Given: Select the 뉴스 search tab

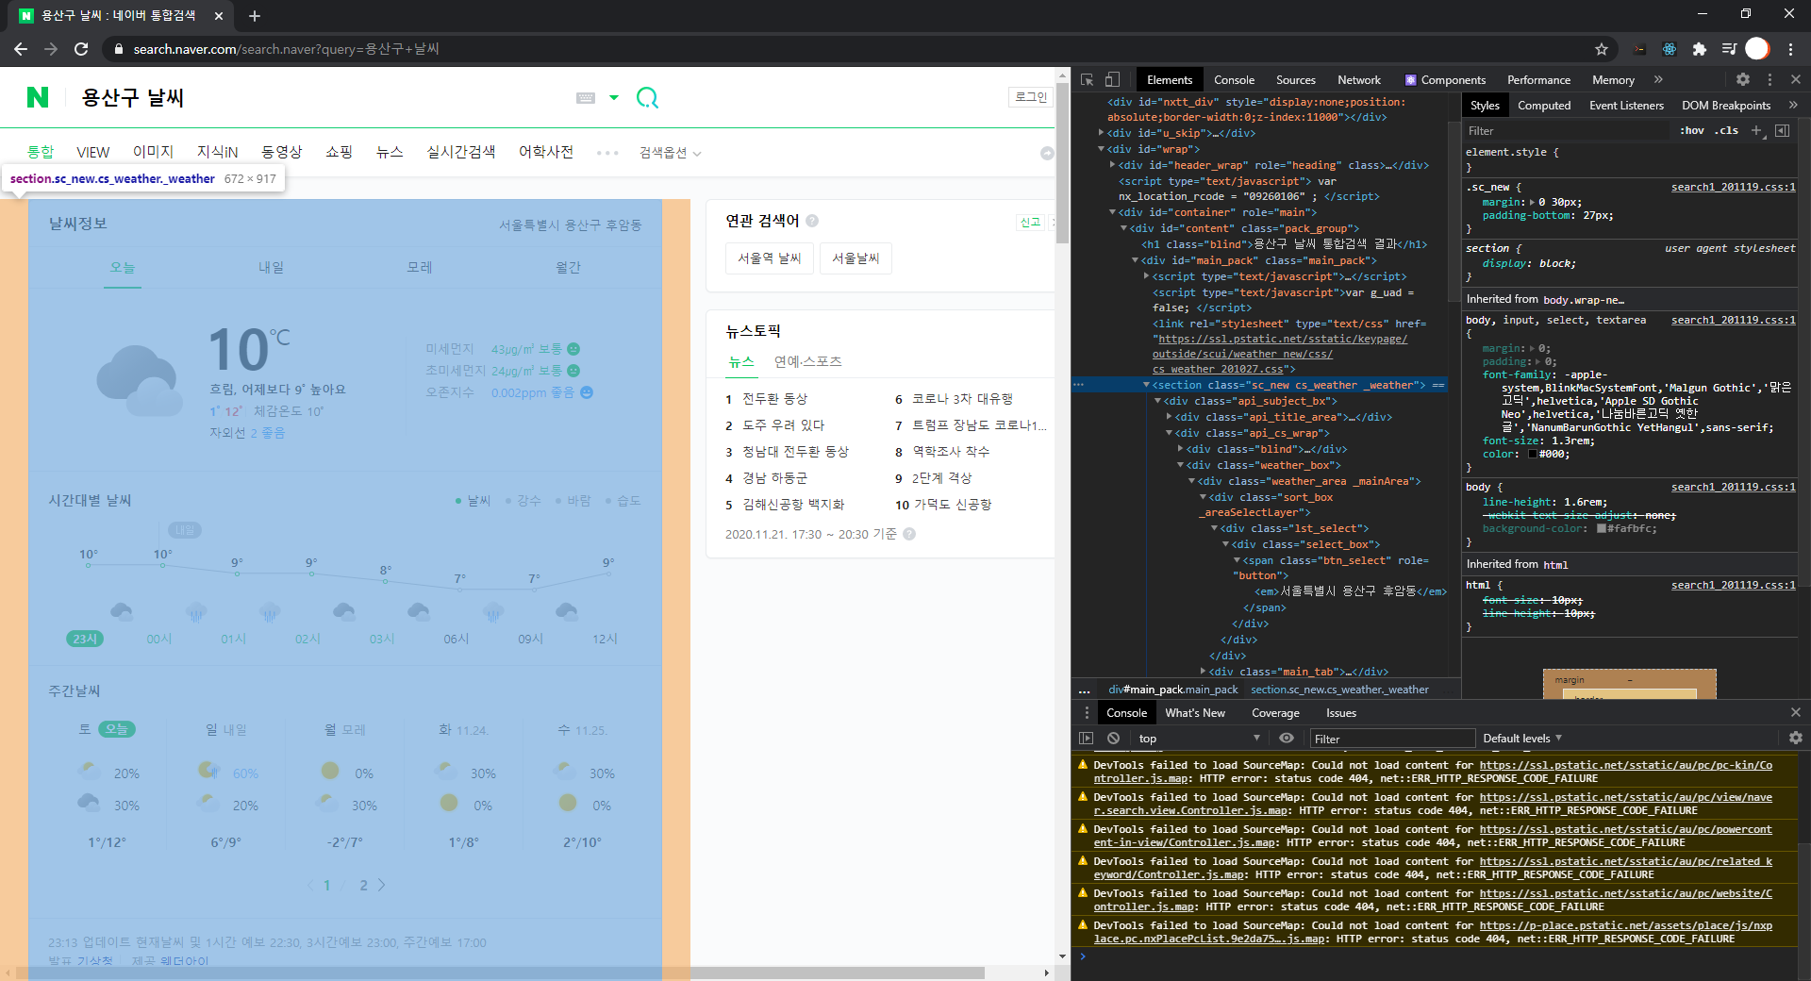Looking at the screenshot, I should 390,152.
